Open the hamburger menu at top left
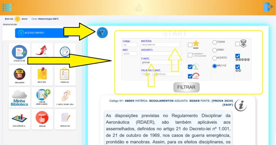 point(7,7)
